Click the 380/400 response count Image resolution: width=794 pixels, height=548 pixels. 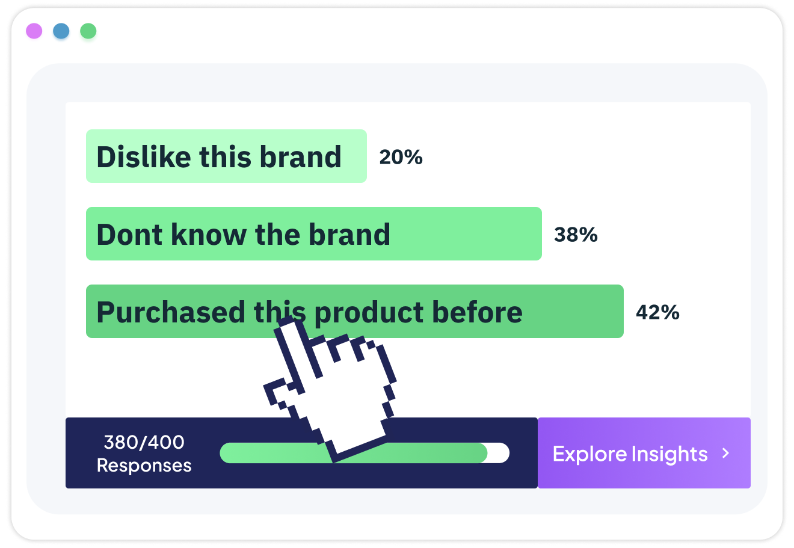point(144,442)
